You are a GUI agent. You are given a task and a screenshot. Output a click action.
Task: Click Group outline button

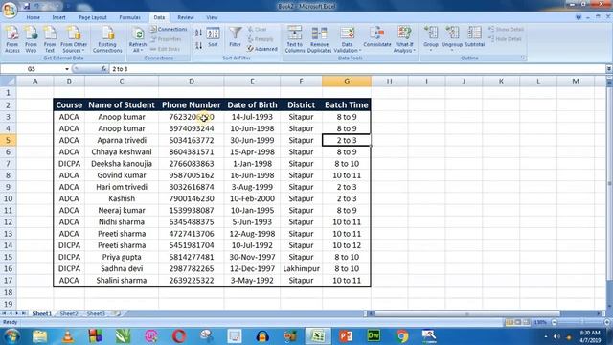431,38
